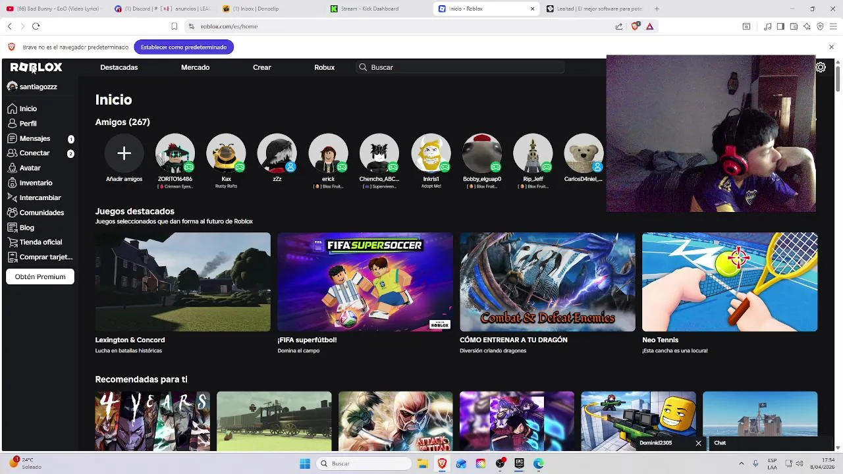Bookmark this page with the bookmark icon
The image size is (843, 474).
click(174, 26)
